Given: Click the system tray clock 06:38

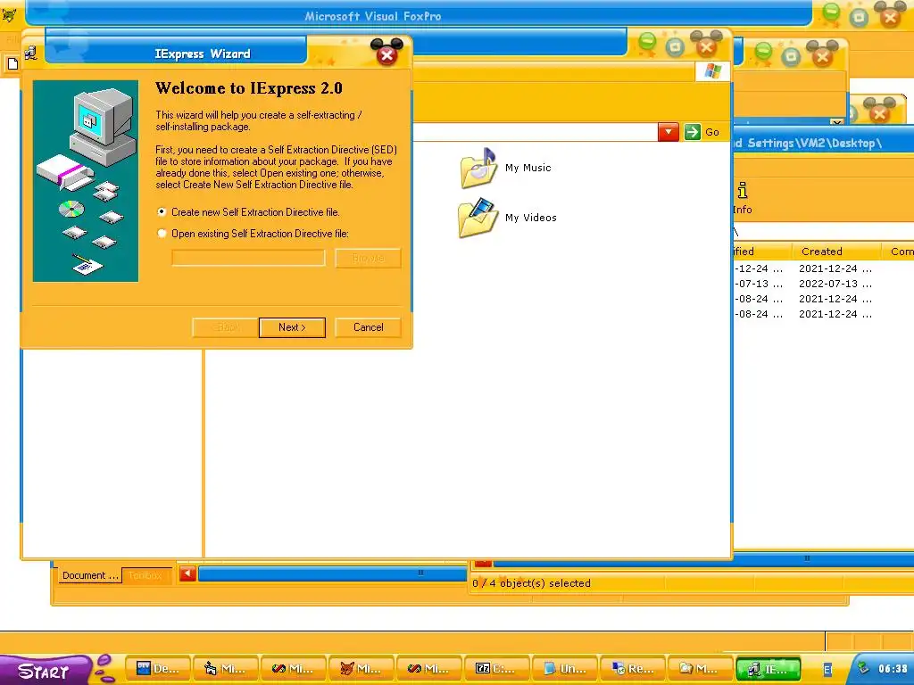Looking at the screenshot, I should (x=893, y=669).
